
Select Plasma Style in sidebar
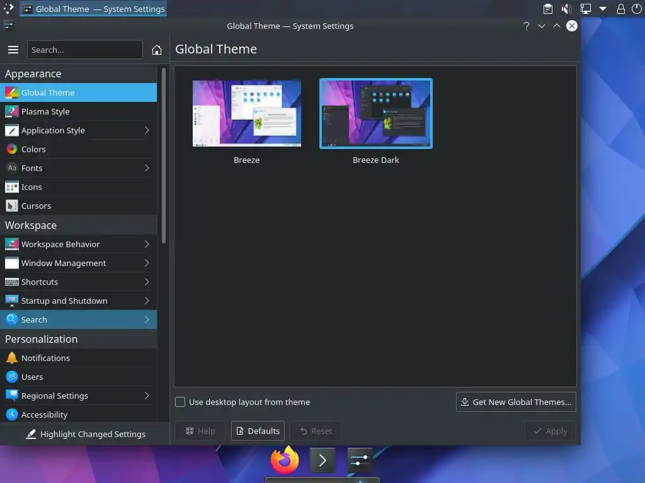(78, 112)
